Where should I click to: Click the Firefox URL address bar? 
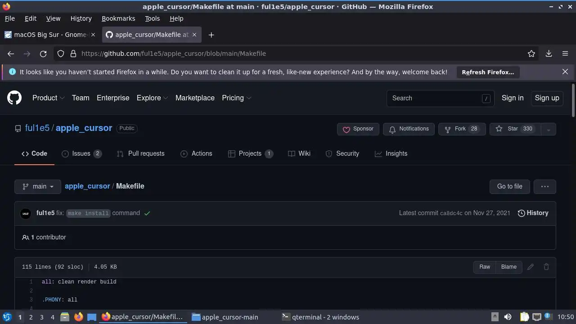coord(297,54)
